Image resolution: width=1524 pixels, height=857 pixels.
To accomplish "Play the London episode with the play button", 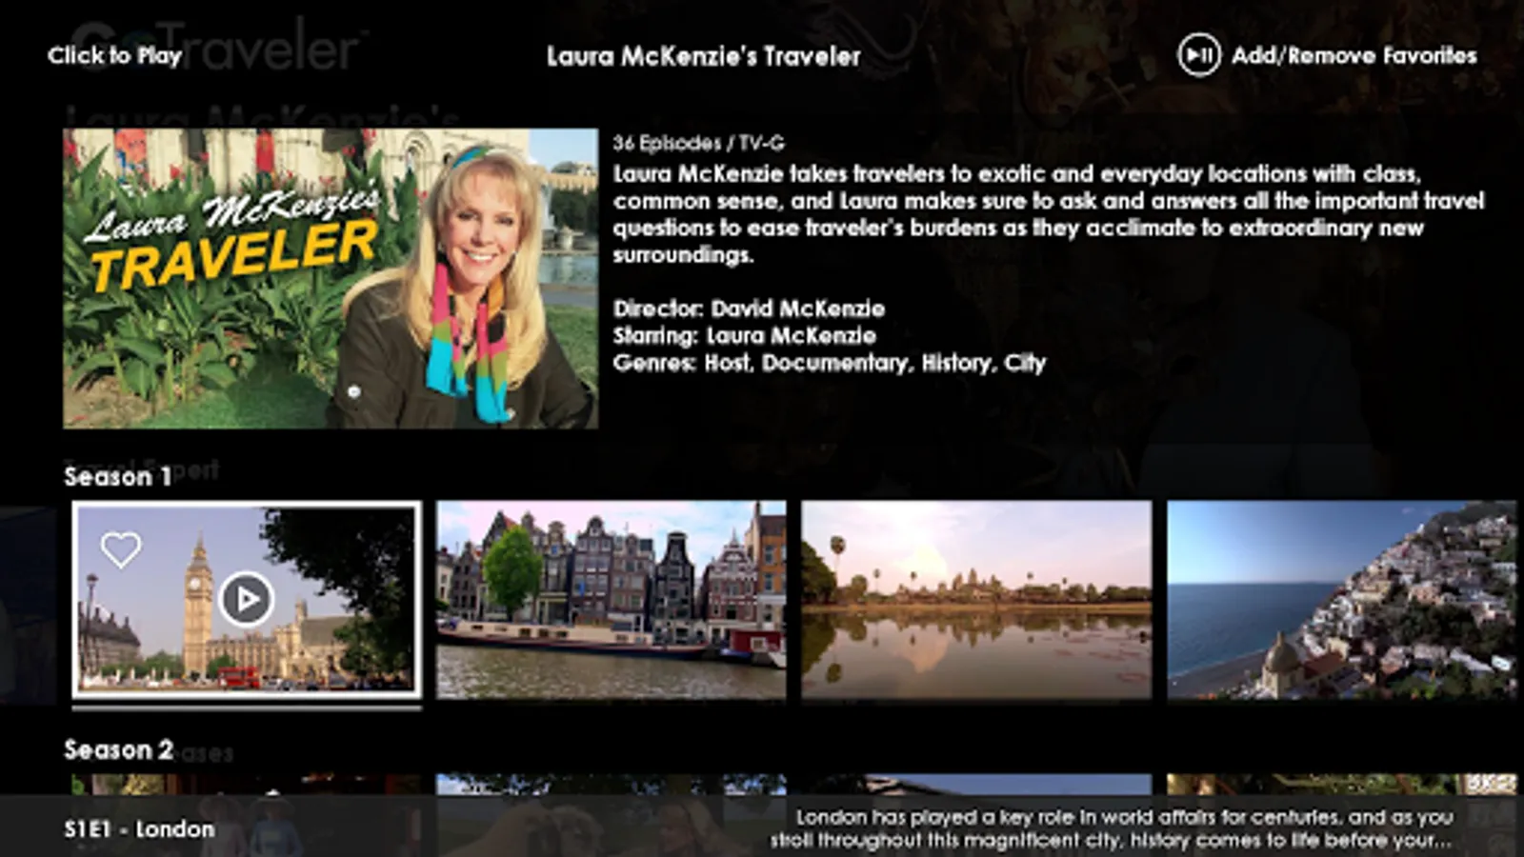I will (246, 599).
